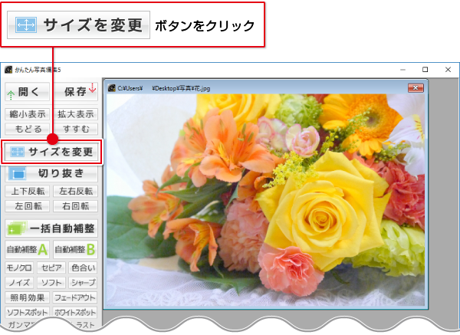Minimize the かんたん写真編集5 window
Image resolution: width=460 pixels, height=335 pixels.
pyautogui.click(x=402, y=70)
